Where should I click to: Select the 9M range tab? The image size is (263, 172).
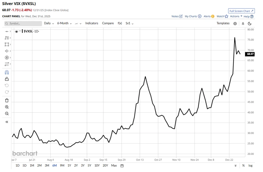(x=62, y=166)
